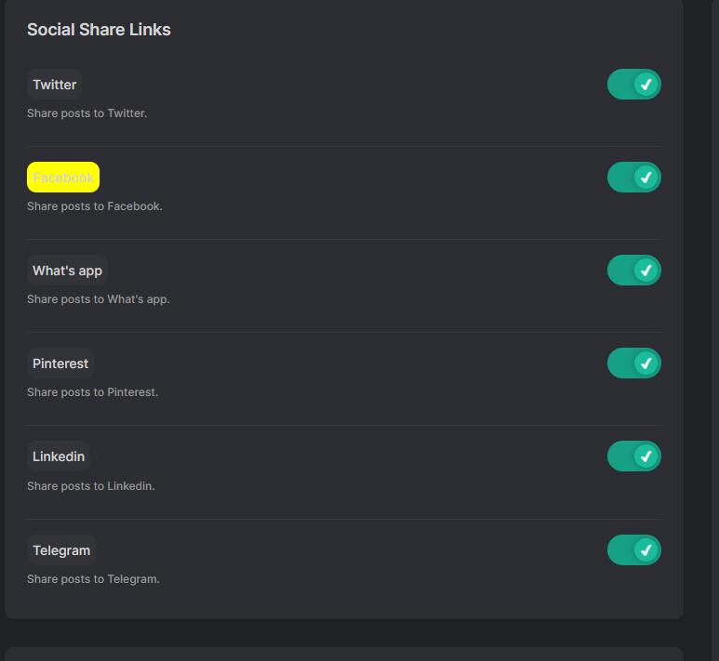Click "Share posts to Pinterest." description
This screenshot has height=661, width=719.
pyautogui.click(x=93, y=392)
